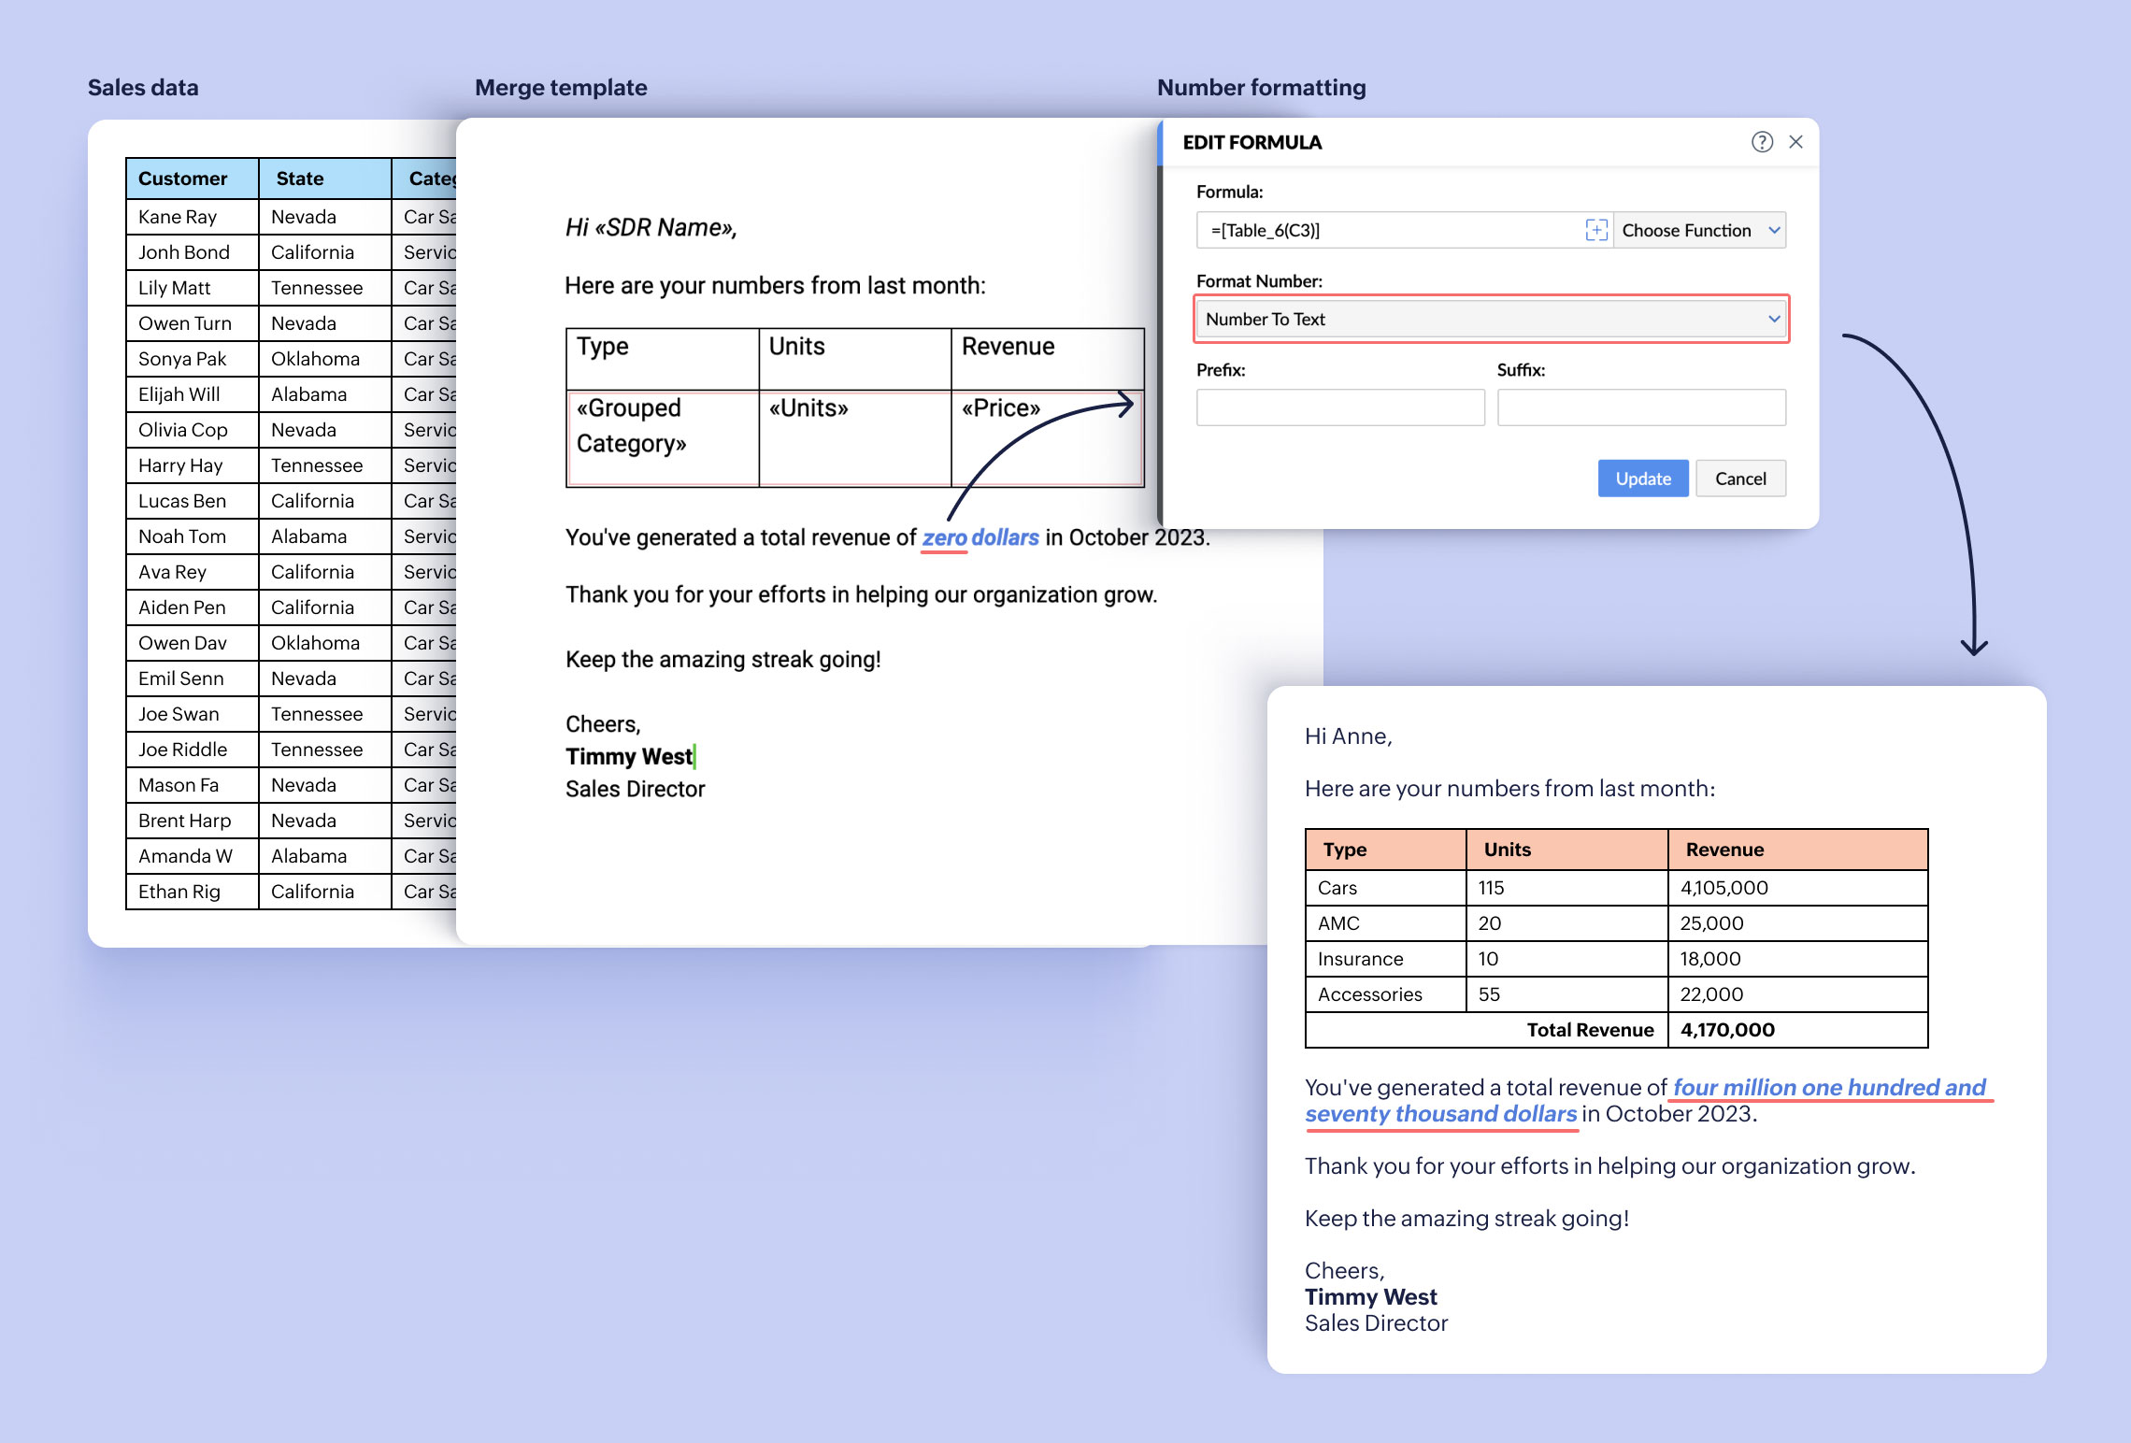Click the help question mark icon
The height and width of the screenshot is (1443, 2131).
click(x=1762, y=142)
